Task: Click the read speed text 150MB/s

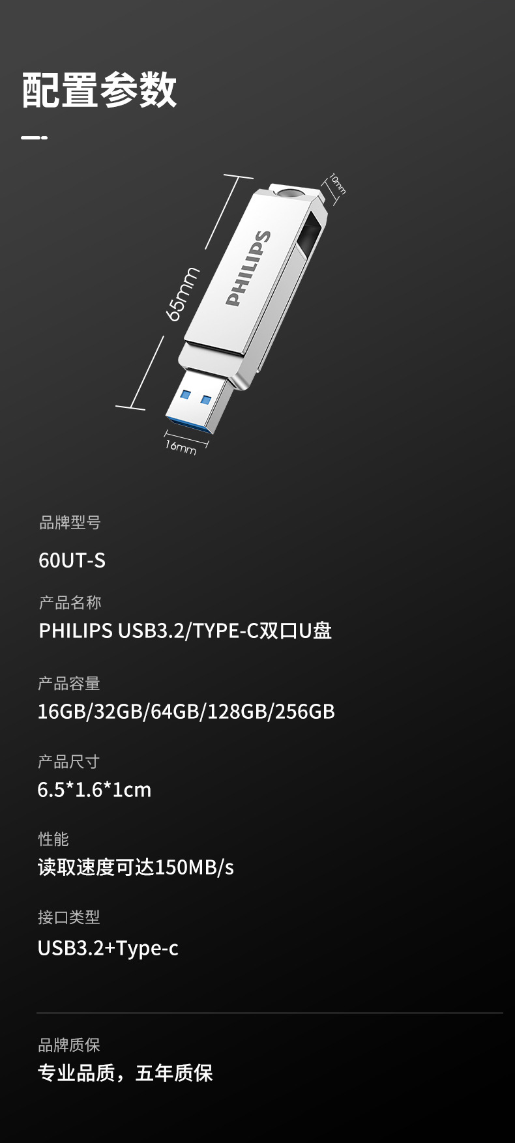Action: click(x=194, y=867)
